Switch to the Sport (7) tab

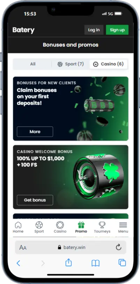(71, 64)
